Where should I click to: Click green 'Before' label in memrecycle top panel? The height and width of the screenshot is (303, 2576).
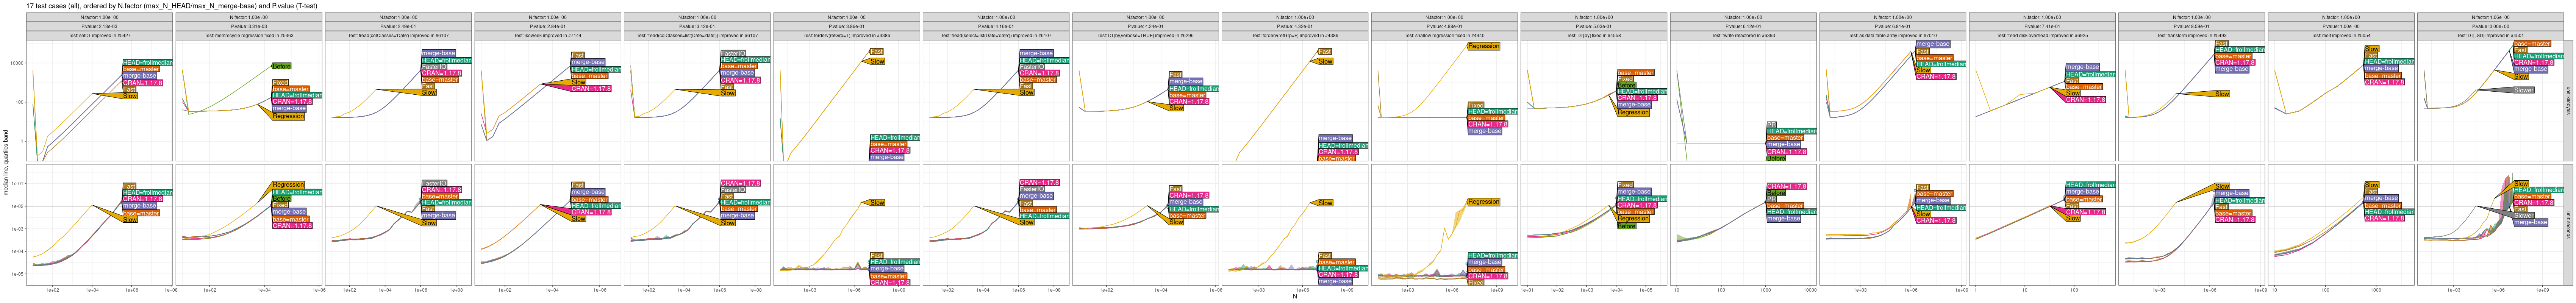click(x=281, y=66)
